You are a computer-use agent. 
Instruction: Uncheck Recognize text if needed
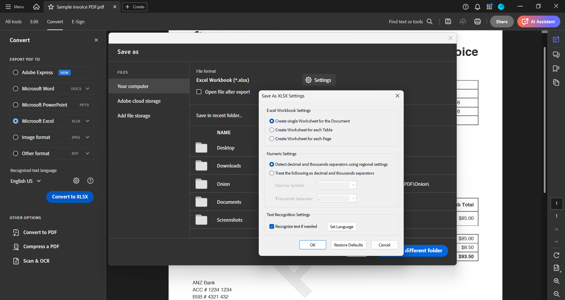(271, 226)
